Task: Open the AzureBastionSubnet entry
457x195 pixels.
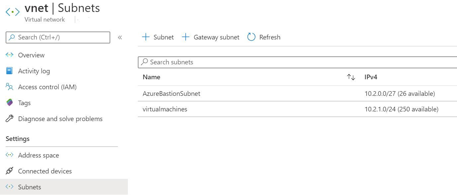Action: (172, 94)
